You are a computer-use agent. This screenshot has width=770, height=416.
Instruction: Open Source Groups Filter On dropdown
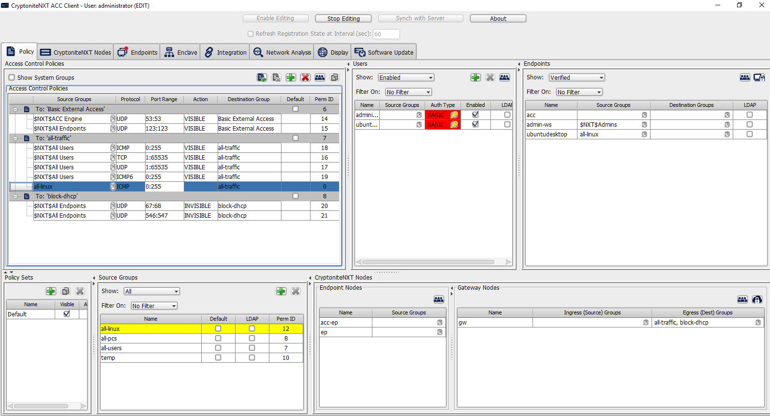pyautogui.click(x=154, y=306)
